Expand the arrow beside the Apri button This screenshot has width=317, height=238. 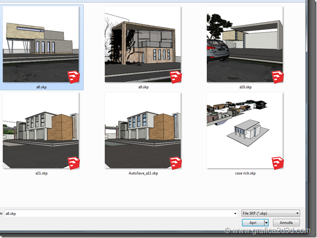[266, 222]
